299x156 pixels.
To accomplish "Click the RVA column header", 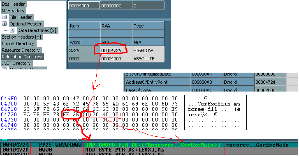I will click(x=116, y=26).
